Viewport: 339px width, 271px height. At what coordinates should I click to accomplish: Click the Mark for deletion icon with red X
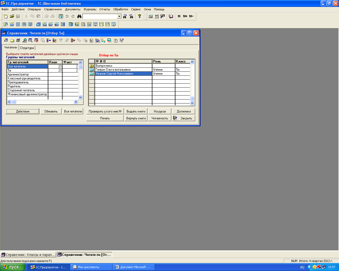[37, 40]
